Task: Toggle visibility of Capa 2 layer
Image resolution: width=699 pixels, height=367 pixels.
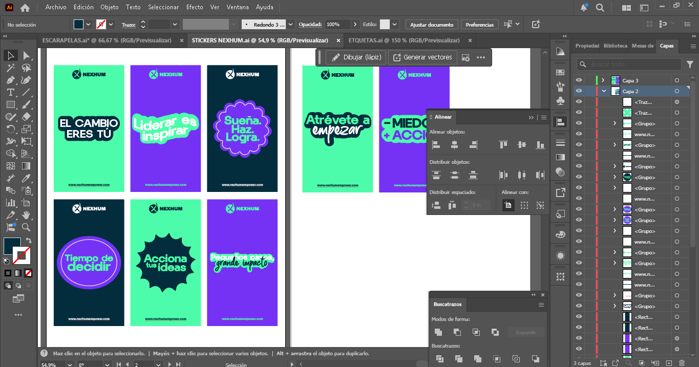Action: point(579,91)
